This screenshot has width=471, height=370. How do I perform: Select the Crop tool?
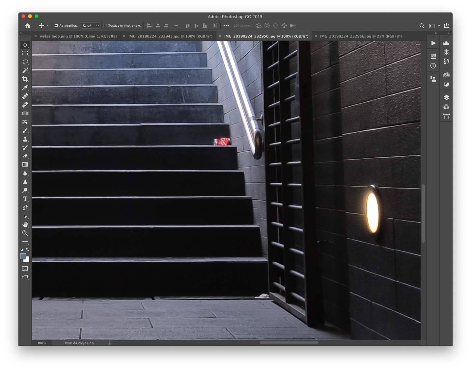coord(25,79)
